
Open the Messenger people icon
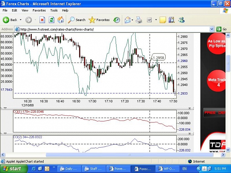[181, 20]
